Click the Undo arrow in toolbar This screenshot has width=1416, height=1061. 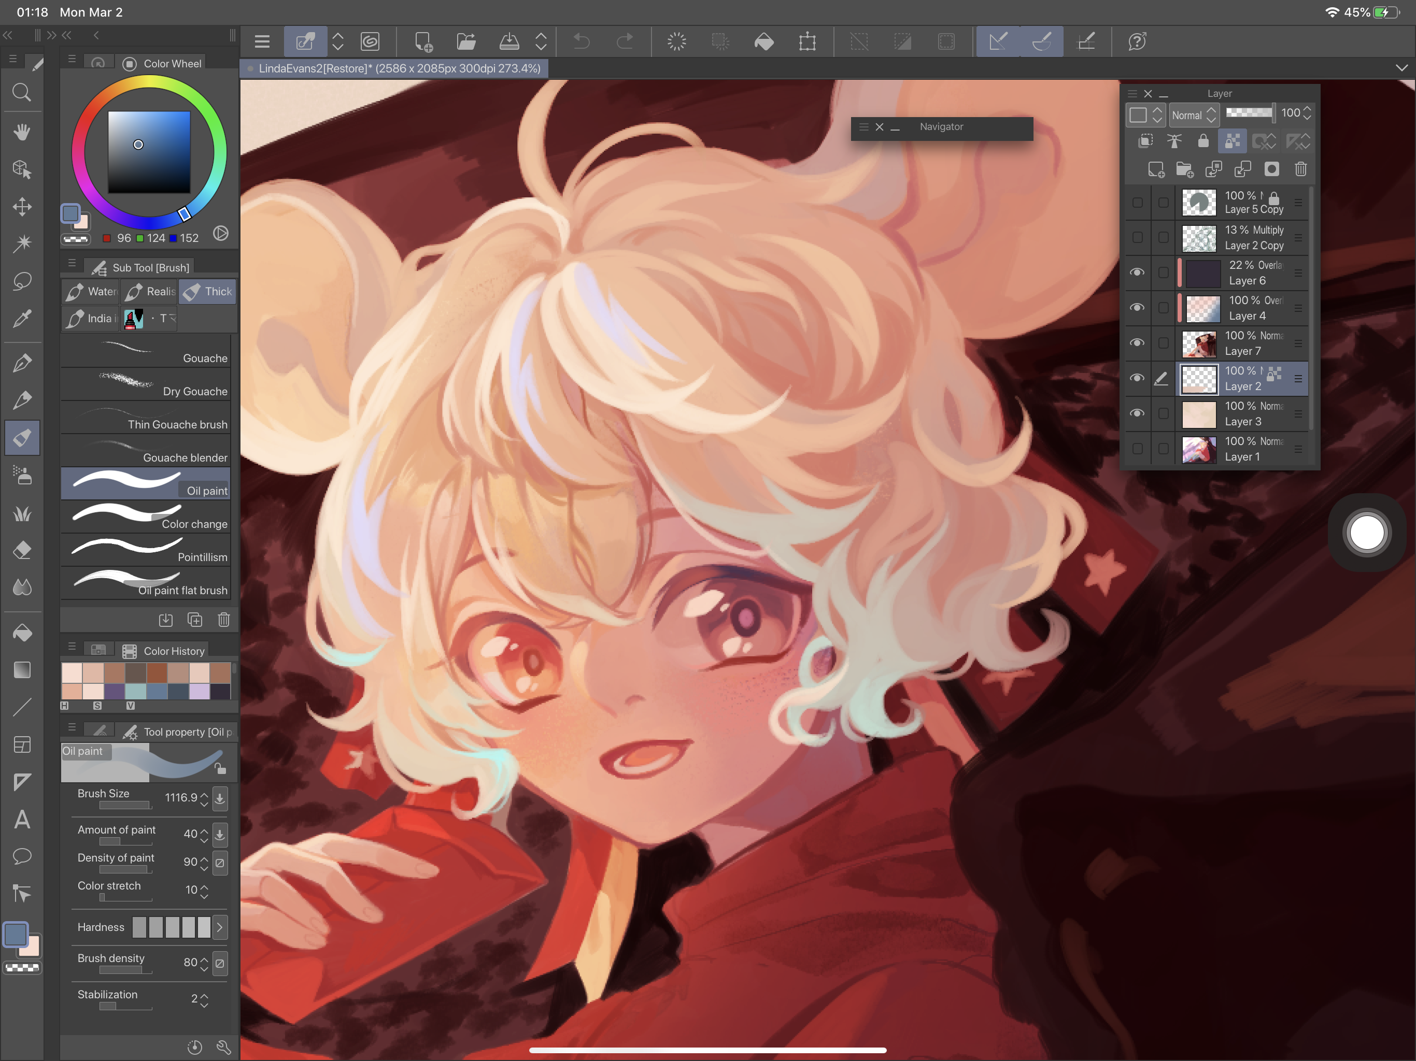581,42
